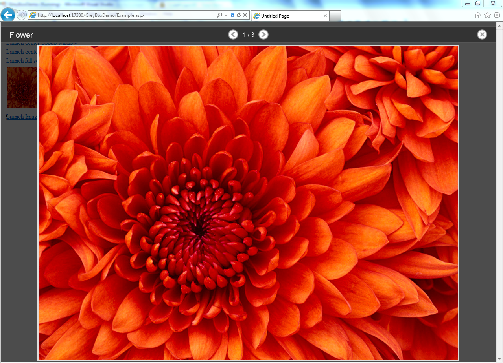Toggle the Compatibility View icon
Screen dimensions: 503x363
(x=232, y=15)
